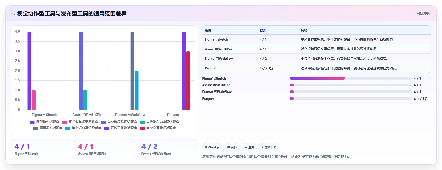Screen dimensions: 442x170
Task: Click the Chart.js tag chip
Action: tap(212, 147)
